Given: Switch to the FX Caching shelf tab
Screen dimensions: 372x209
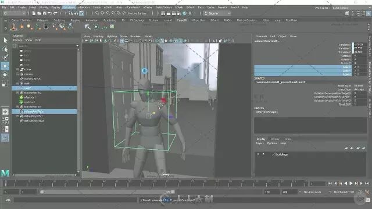Looking at the screenshot, I should pyautogui.click(x=137, y=20).
